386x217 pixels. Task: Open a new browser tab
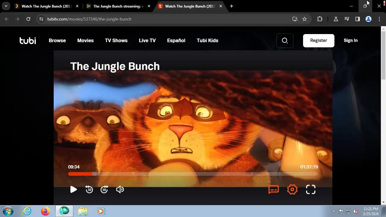coord(232,6)
